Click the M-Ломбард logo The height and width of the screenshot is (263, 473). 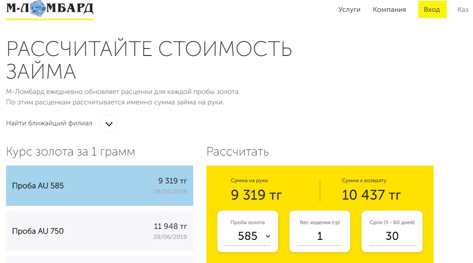(49, 10)
